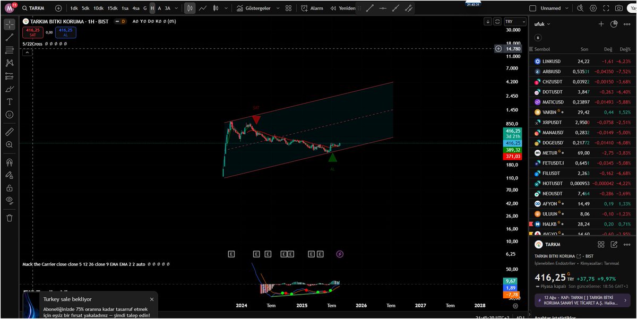Open the quick search icon
Image resolution: width=637 pixels, height=319 pixels.
click(579, 8)
